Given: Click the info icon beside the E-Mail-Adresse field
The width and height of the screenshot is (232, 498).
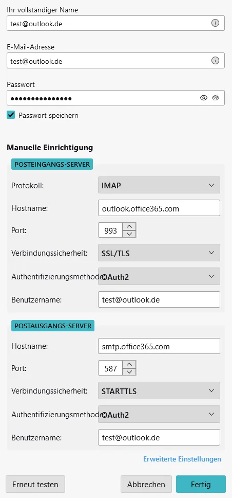Looking at the screenshot, I should click(215, 61).
